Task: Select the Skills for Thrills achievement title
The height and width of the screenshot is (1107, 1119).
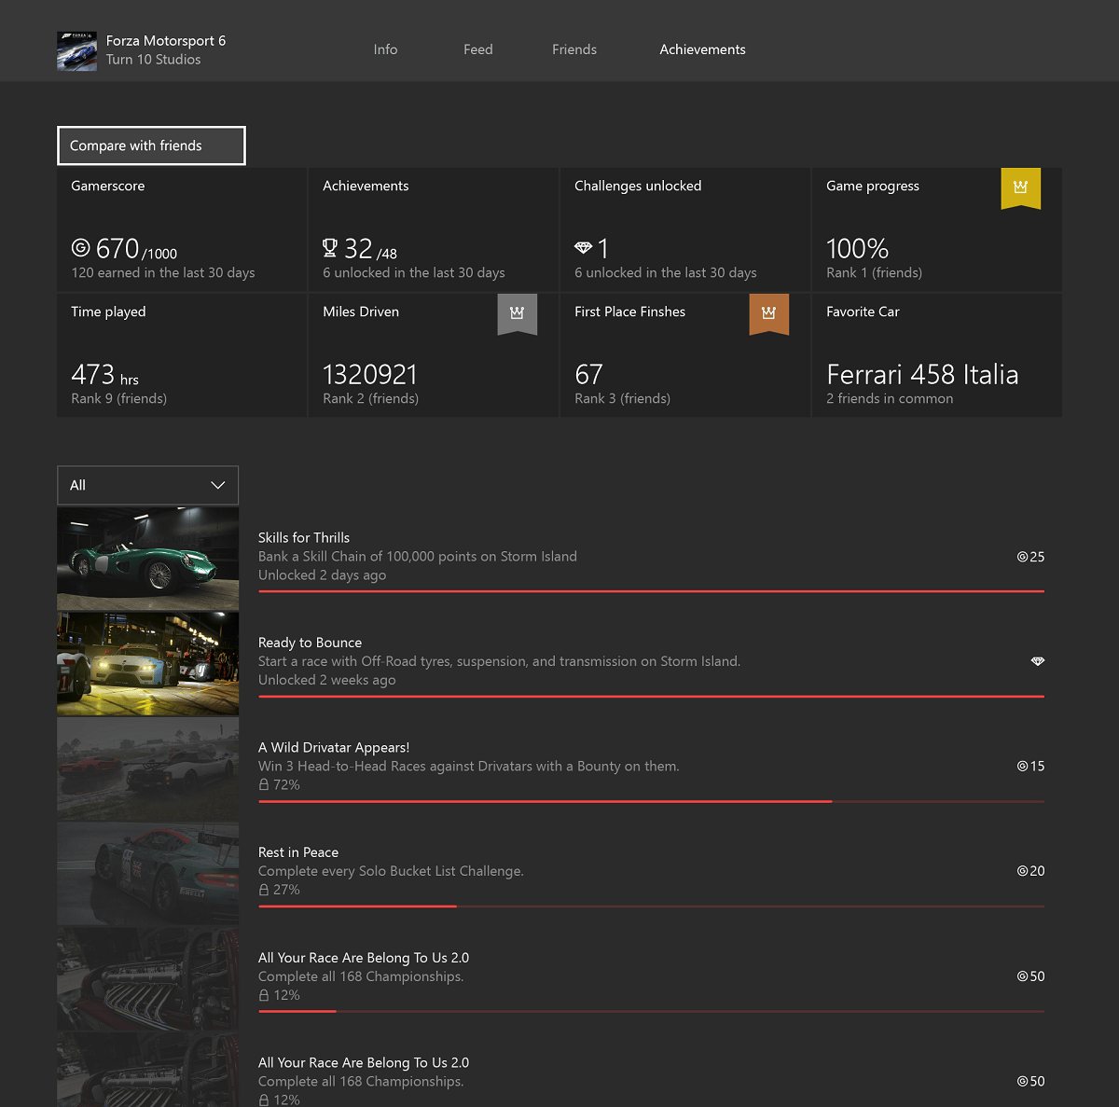Action: (x=304, y=538)
